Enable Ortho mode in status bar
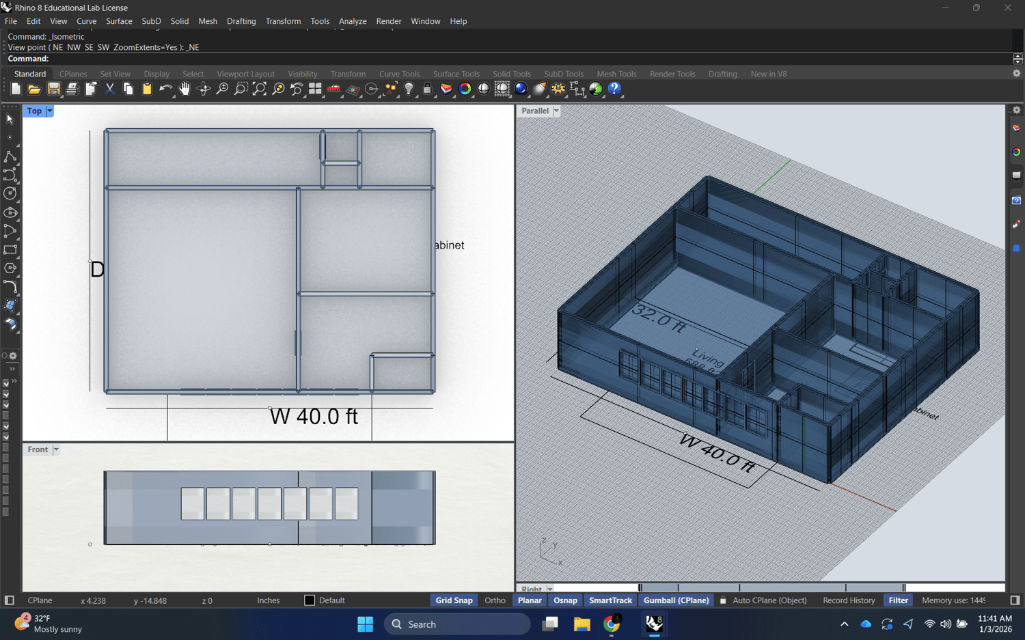Viewport: 1025px width, 640px height. 495,600
